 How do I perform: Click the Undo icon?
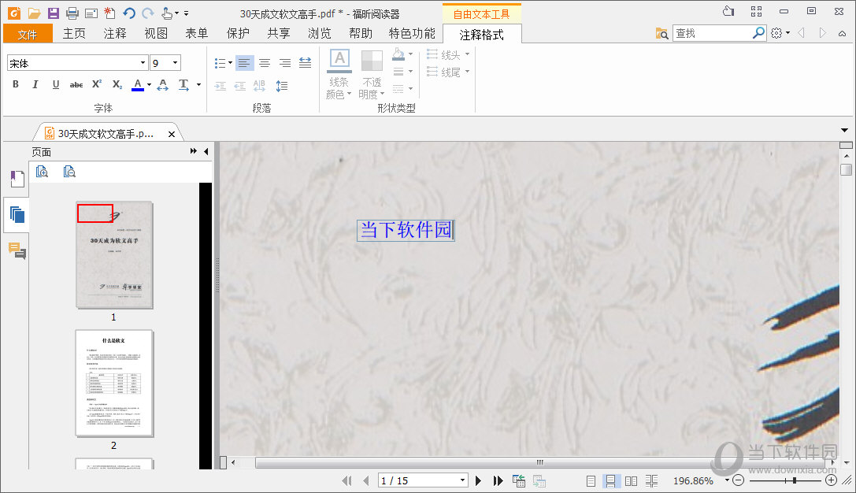click(129, 13)
